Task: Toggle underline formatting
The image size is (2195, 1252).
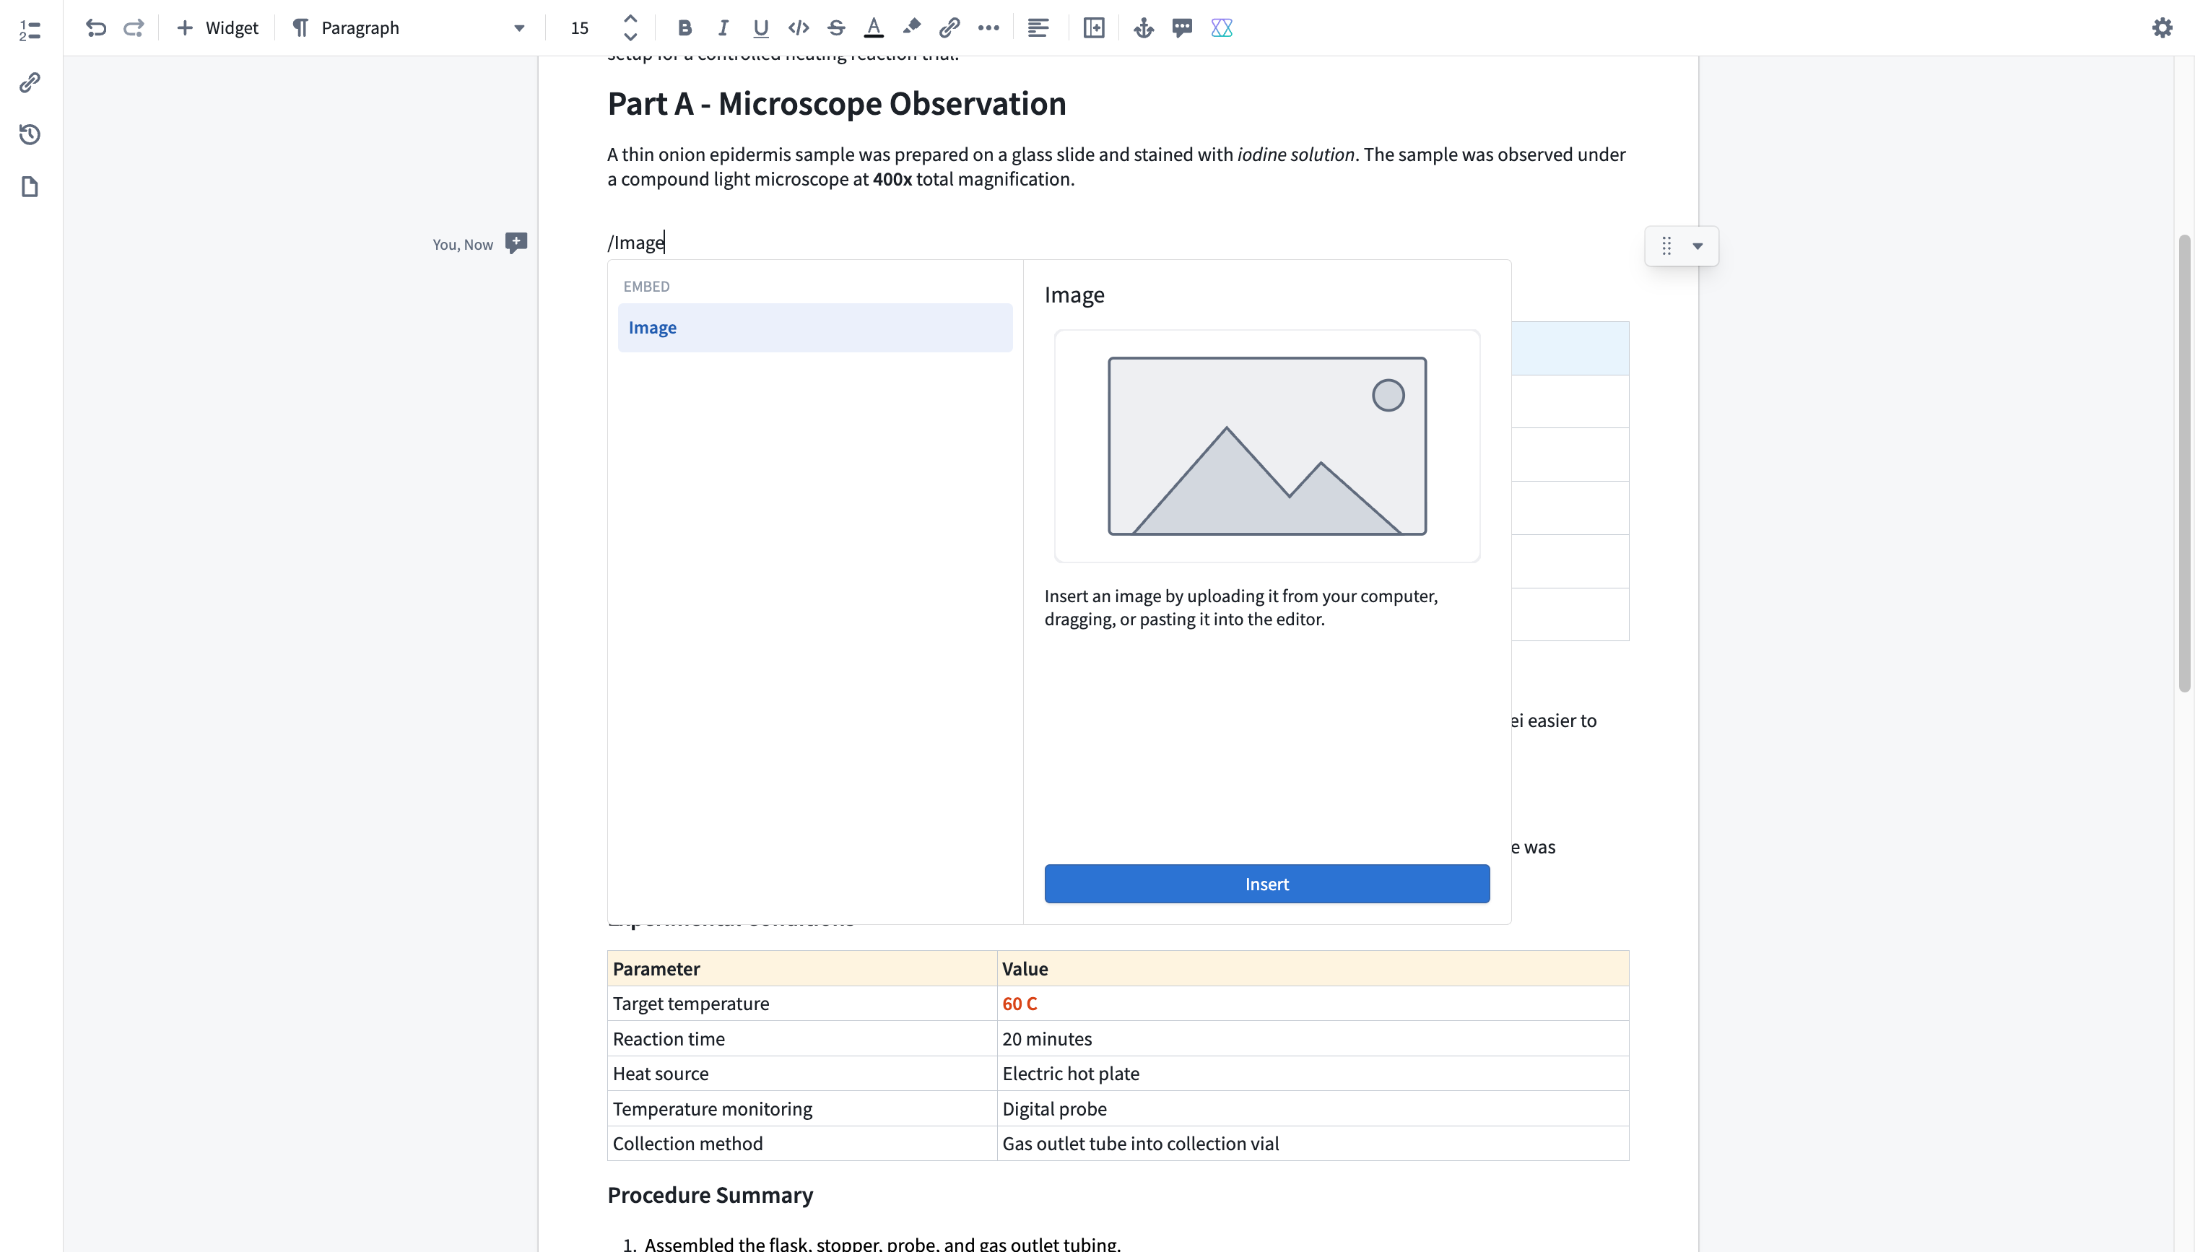Action: click(760, 27)
